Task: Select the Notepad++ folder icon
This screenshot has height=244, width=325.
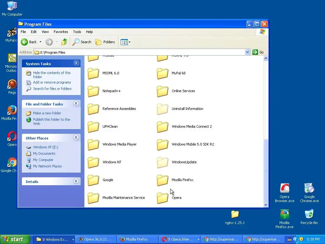Action: pyautogui.click(x=93, y=91)
